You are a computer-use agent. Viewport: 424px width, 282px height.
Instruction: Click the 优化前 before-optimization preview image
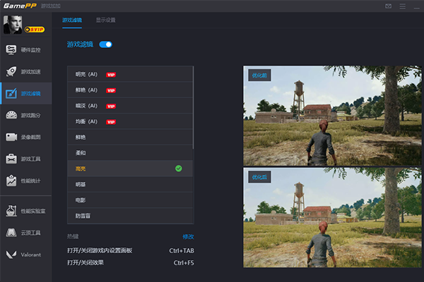click(x=332, y=116)
